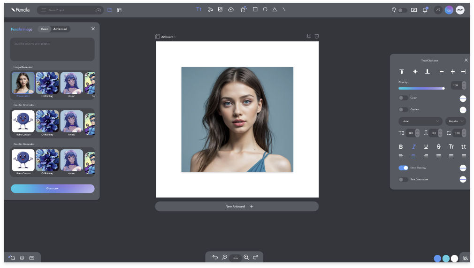Click the Opacity slider bar

coord(421,88)
